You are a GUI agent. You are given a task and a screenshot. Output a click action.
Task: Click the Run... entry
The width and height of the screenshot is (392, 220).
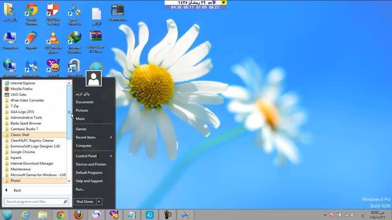tap(80, 189)
